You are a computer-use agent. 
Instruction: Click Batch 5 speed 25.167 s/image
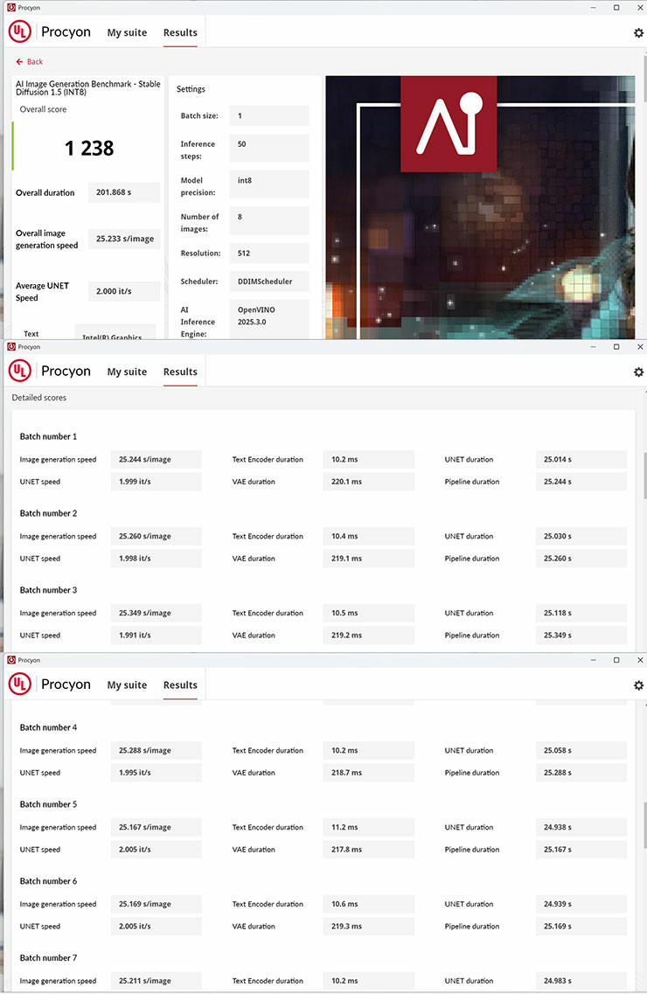tap(156, 827)
